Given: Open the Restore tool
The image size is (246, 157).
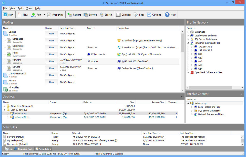Looking at the screenshot, I should [x=74, y=15].
